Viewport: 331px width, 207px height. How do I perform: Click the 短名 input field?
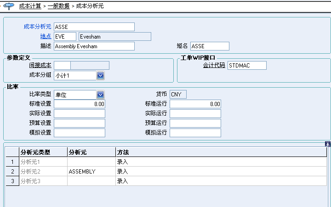(x=209, y=46)
